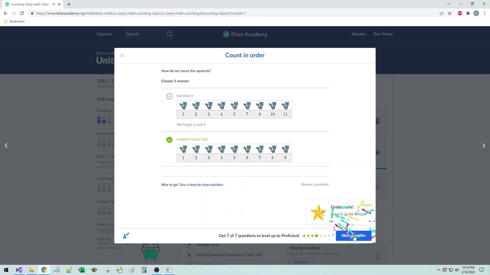Expand the tab search chevron

(x=449, y=4)
